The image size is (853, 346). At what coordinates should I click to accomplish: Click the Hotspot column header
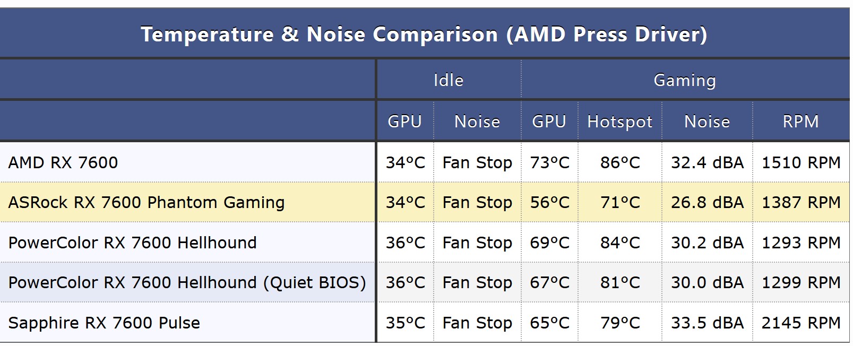coord(619,122)
